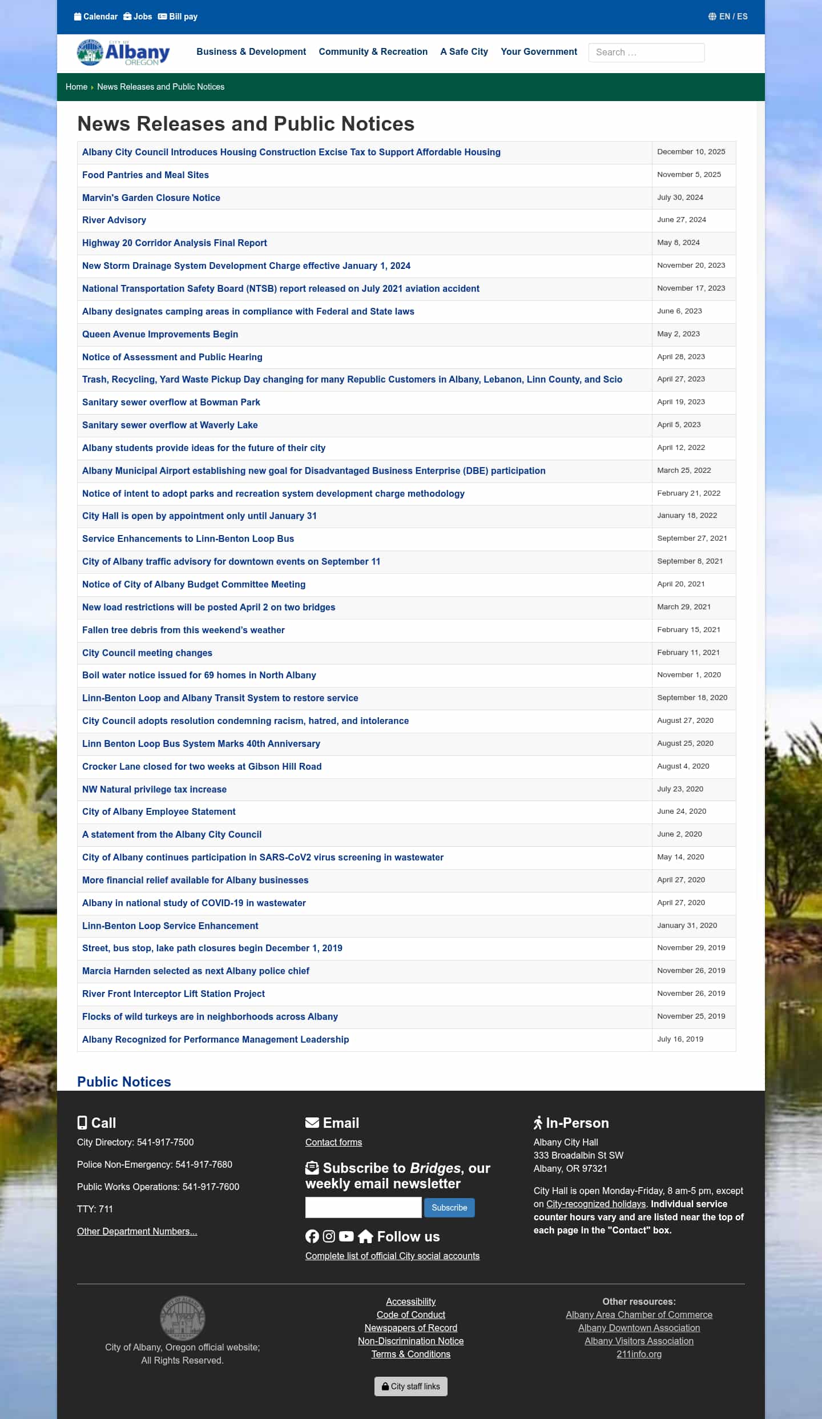Screen dimensions: 822x1419
Task: Open Service Enhancements to Linn-Benton Loop Bus
Action: coord(188,538)
